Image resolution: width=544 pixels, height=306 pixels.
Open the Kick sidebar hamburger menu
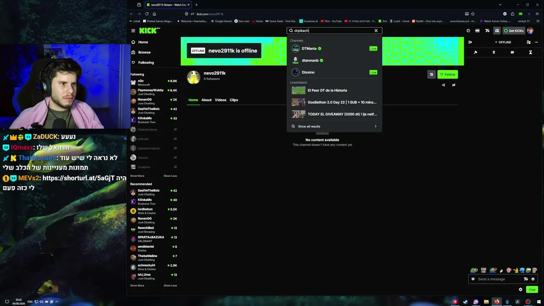coord(133,31)
